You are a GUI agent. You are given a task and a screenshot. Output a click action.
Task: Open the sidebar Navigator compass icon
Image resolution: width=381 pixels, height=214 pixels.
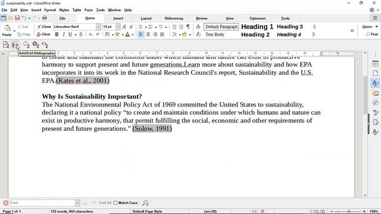click(376, 103)
